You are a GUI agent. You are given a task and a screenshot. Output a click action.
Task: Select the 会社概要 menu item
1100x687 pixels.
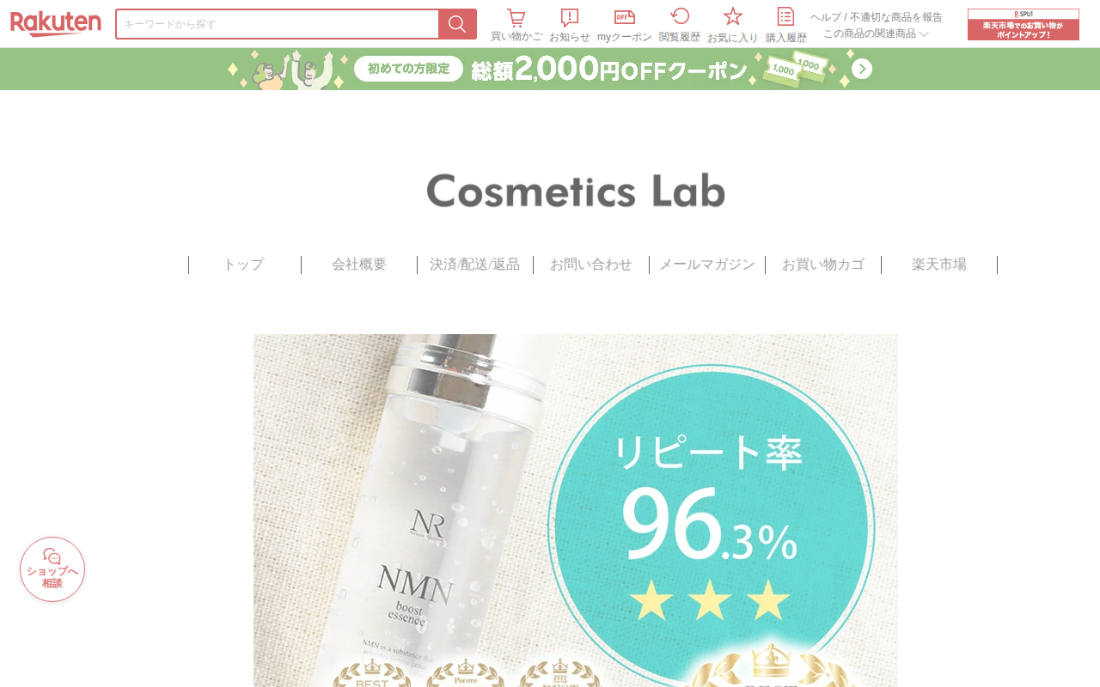coord(359,264)
